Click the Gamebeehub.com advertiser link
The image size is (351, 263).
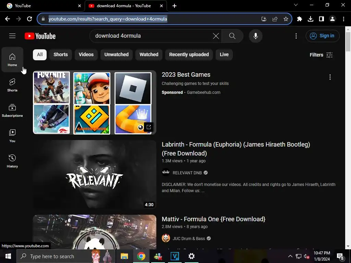click(204, 92)
